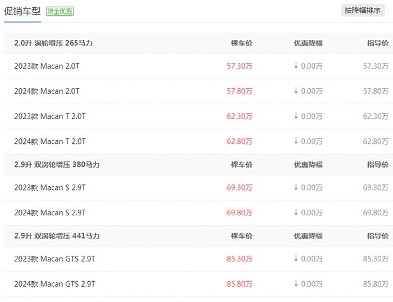Screen dimensions: 393x302
Task: Click the red 57.30万 bare car price
Action: [x=239, y=66]
